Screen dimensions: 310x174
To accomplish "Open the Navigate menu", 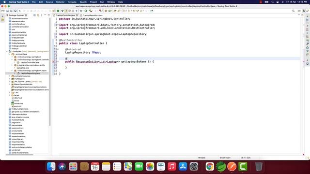I will pos(72,2).
